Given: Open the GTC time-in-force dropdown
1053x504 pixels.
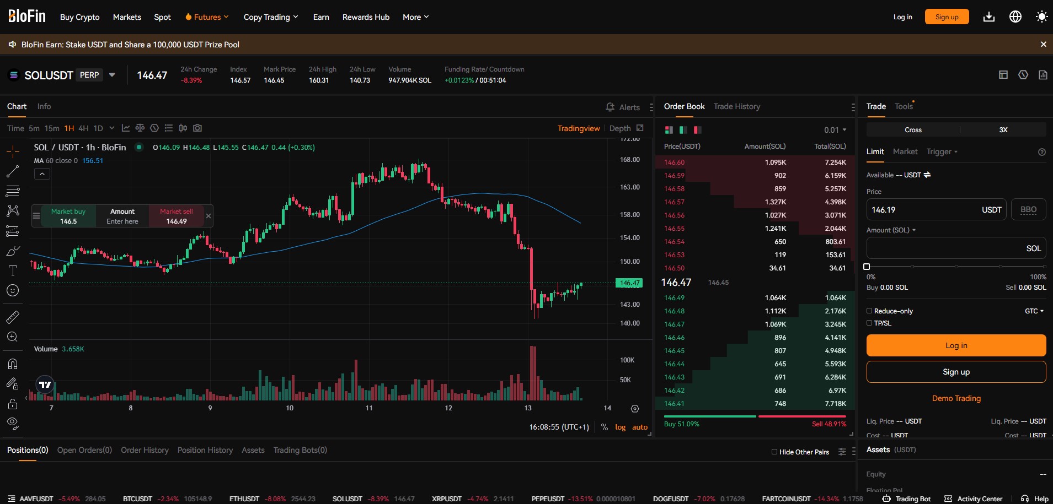Looking at the screenshot, I should (x=1034, y=311).
